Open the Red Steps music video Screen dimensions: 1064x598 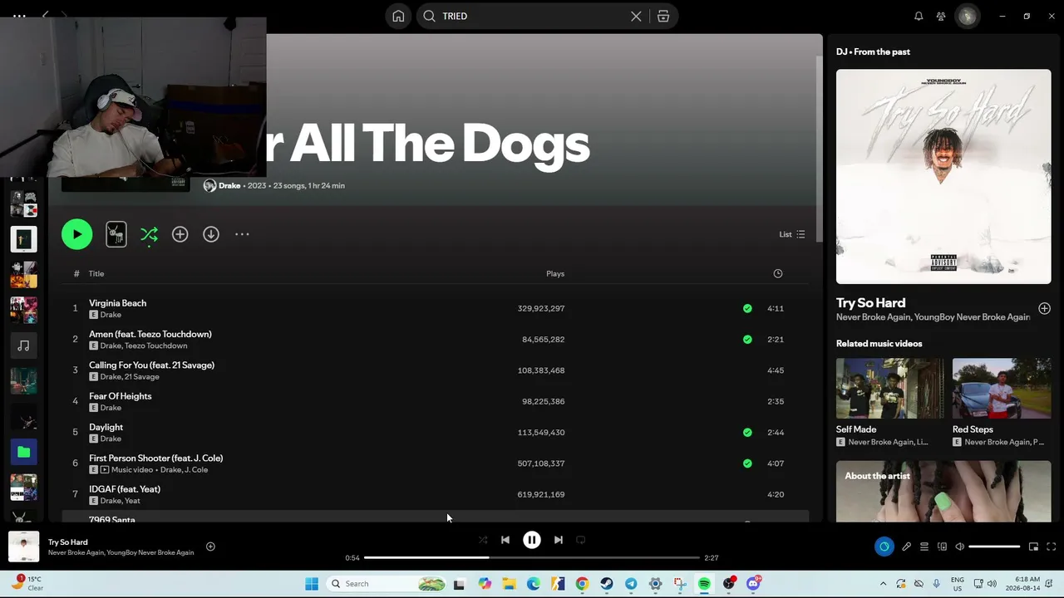(x=1002, y=389)
